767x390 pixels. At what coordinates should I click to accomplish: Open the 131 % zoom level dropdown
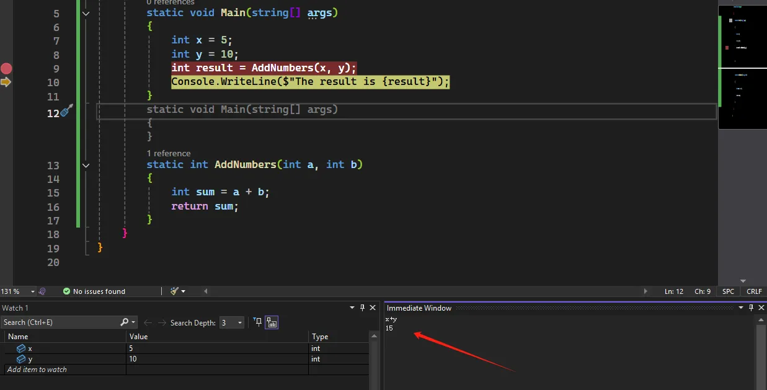(32, 291)
